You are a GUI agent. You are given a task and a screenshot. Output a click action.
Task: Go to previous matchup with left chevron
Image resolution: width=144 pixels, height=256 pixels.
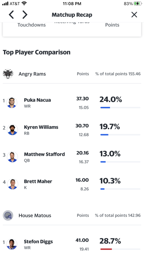[11, 15]
